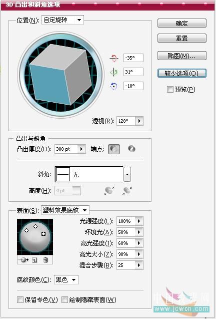Open the 高光大小 slider arrow

tap(139, 254)
